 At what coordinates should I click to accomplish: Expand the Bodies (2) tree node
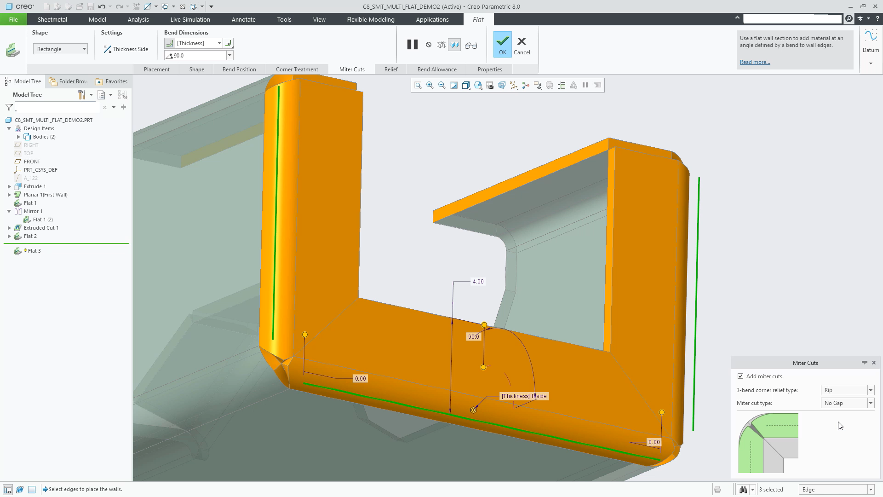[18, 137]
